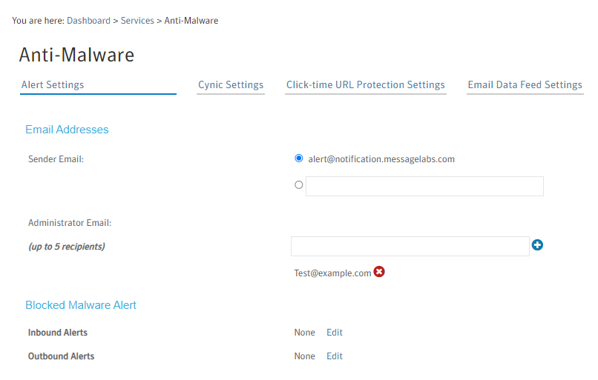598x380 pixels.
Task: Click the Blocked Malware Alert section heading
Action: point(81,305)
